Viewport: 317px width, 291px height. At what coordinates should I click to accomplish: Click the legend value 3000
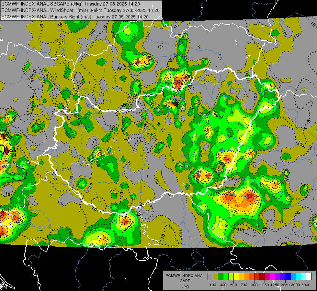296,285
